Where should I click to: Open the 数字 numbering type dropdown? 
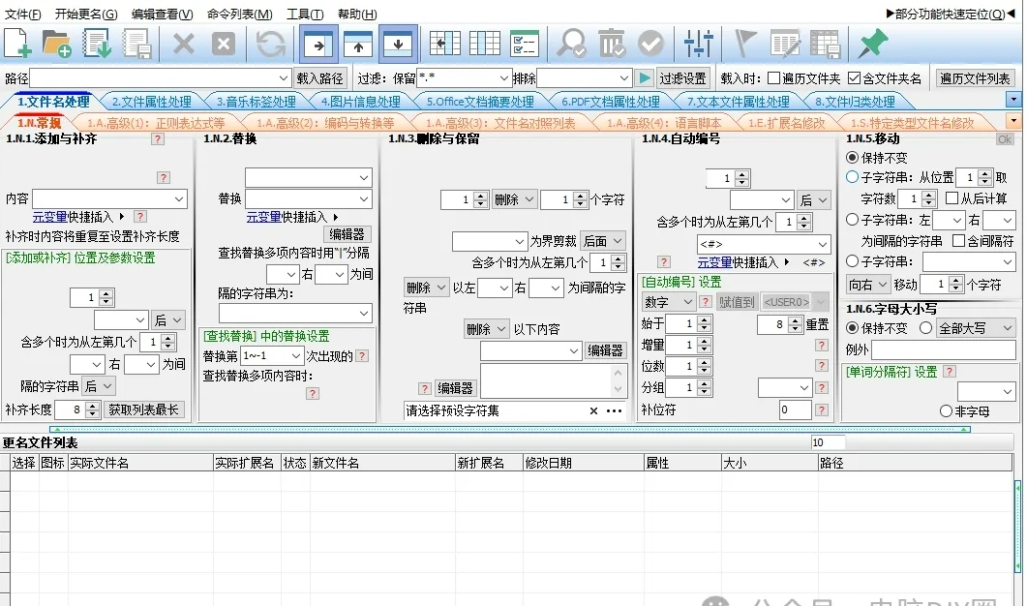click(x=668, y=302)
